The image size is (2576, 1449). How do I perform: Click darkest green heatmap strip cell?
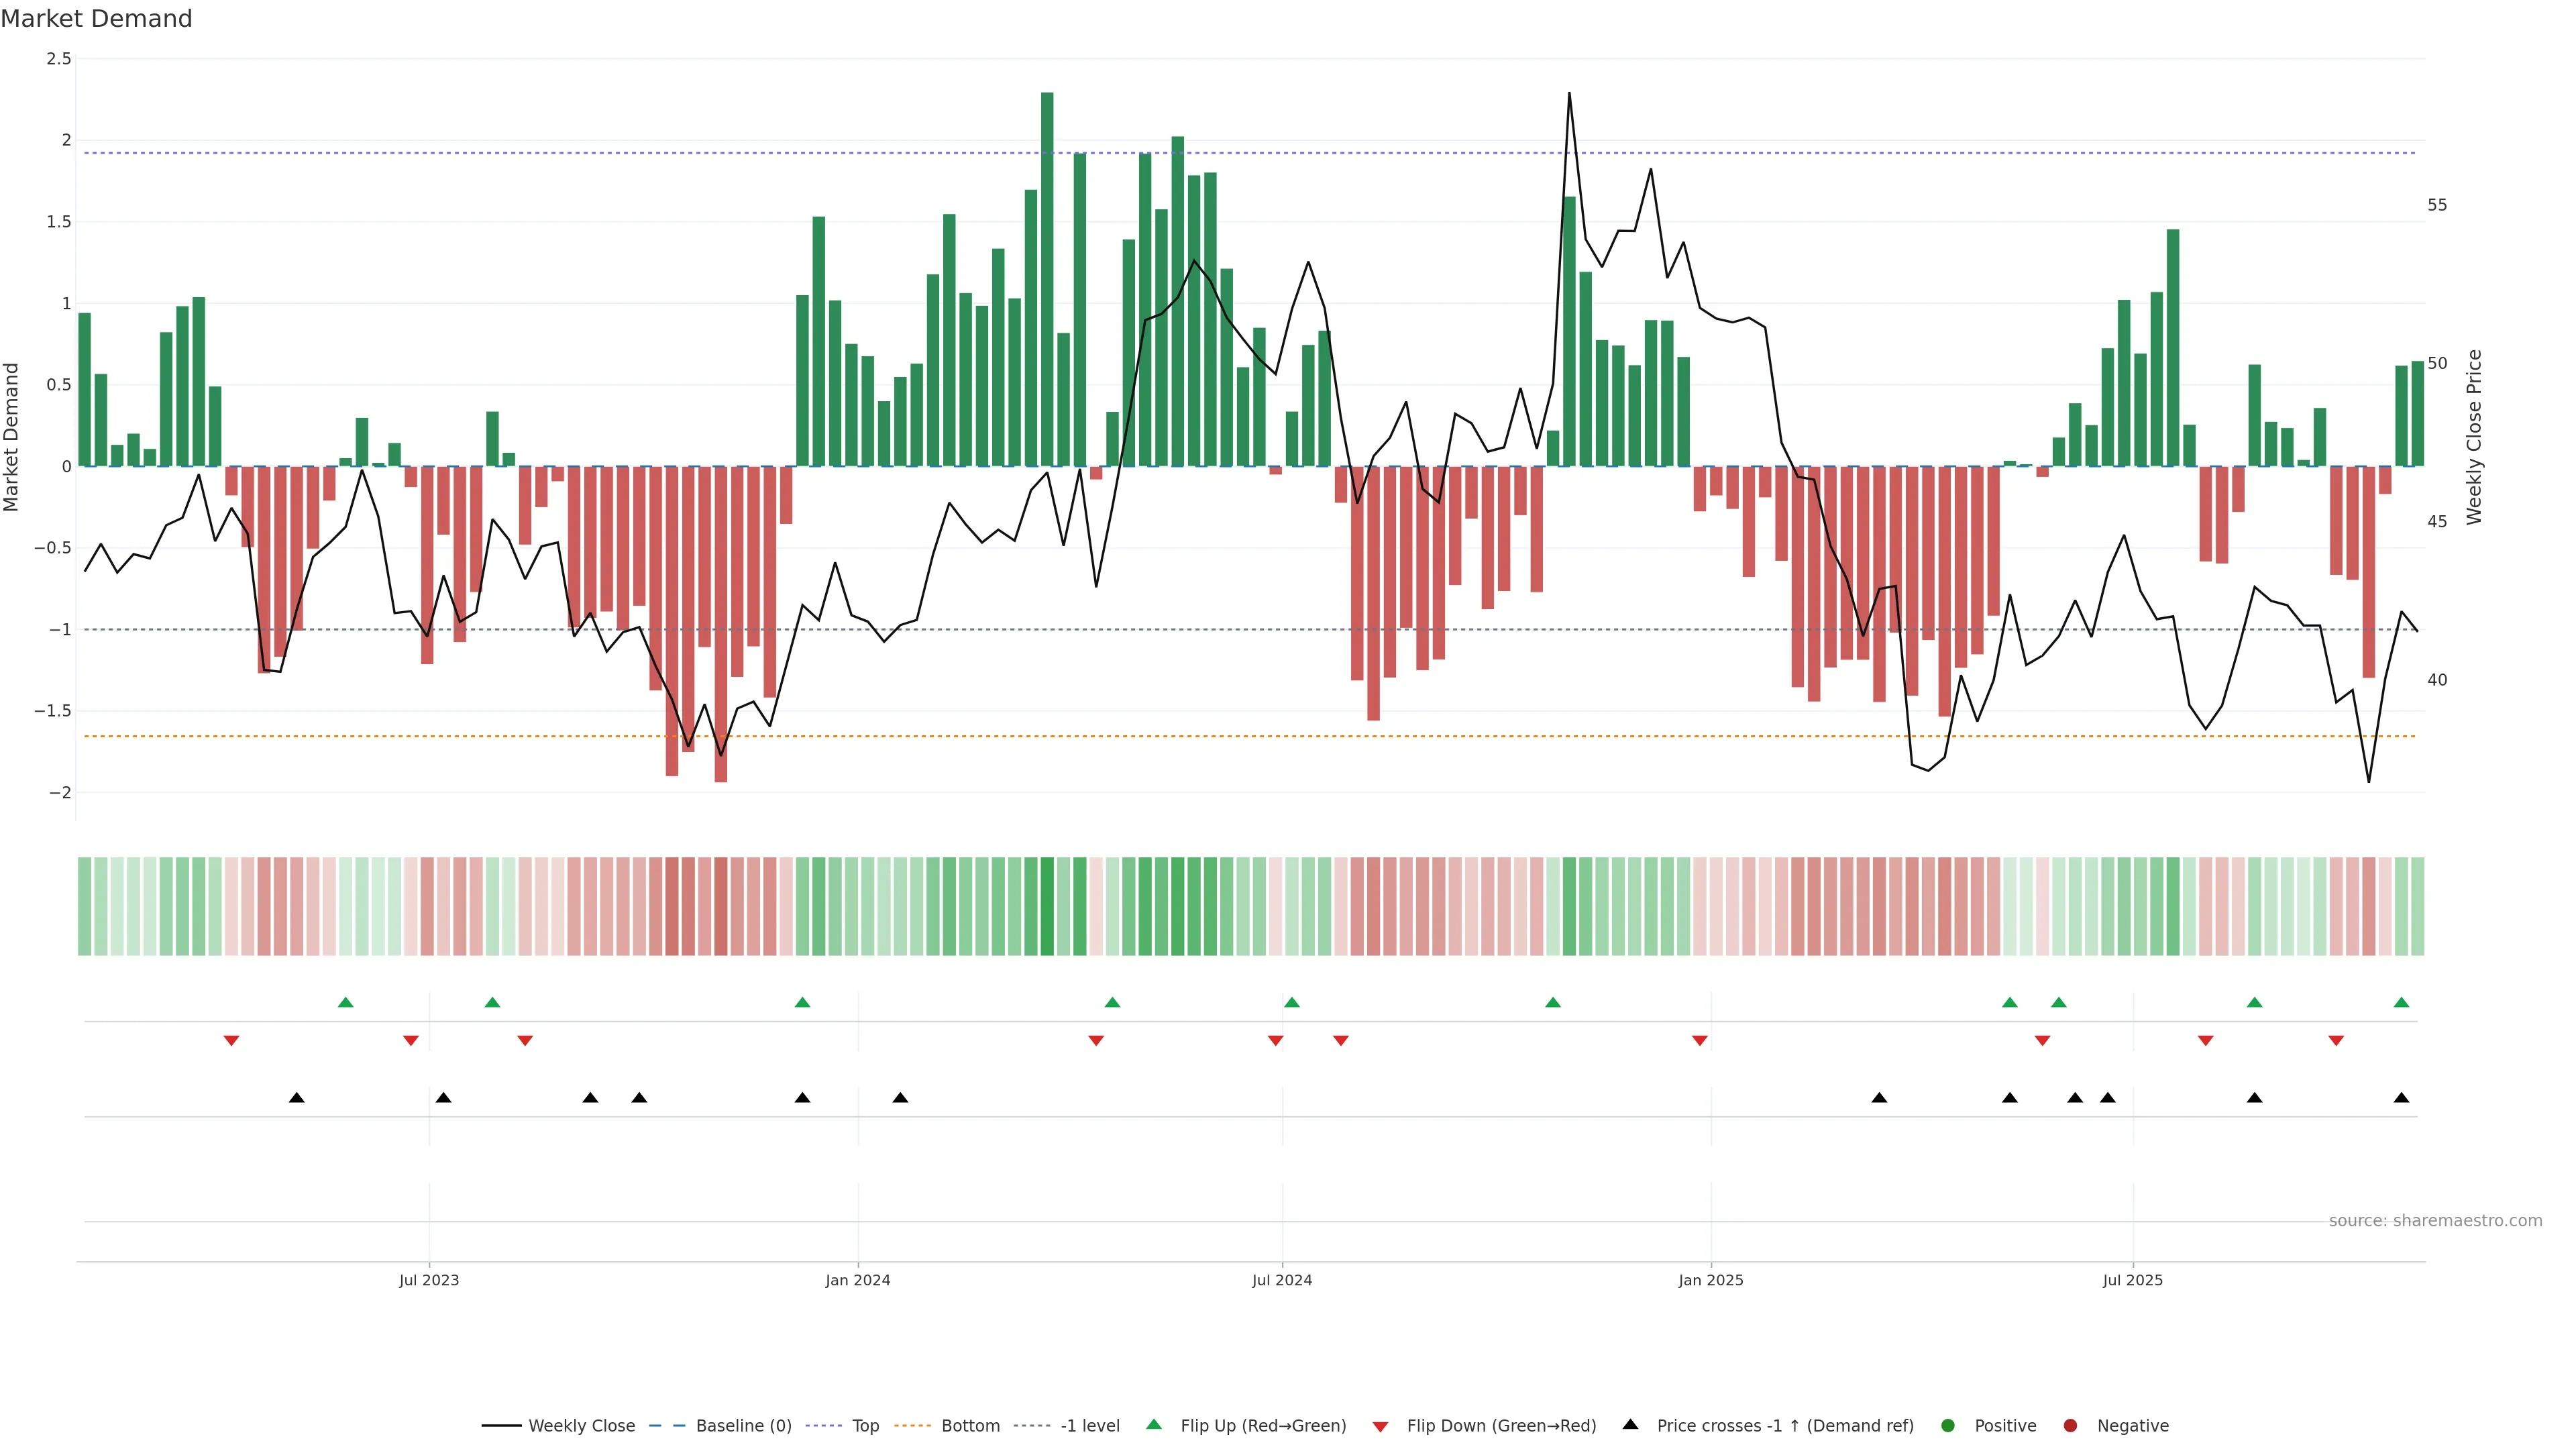tap(1047, 906)
